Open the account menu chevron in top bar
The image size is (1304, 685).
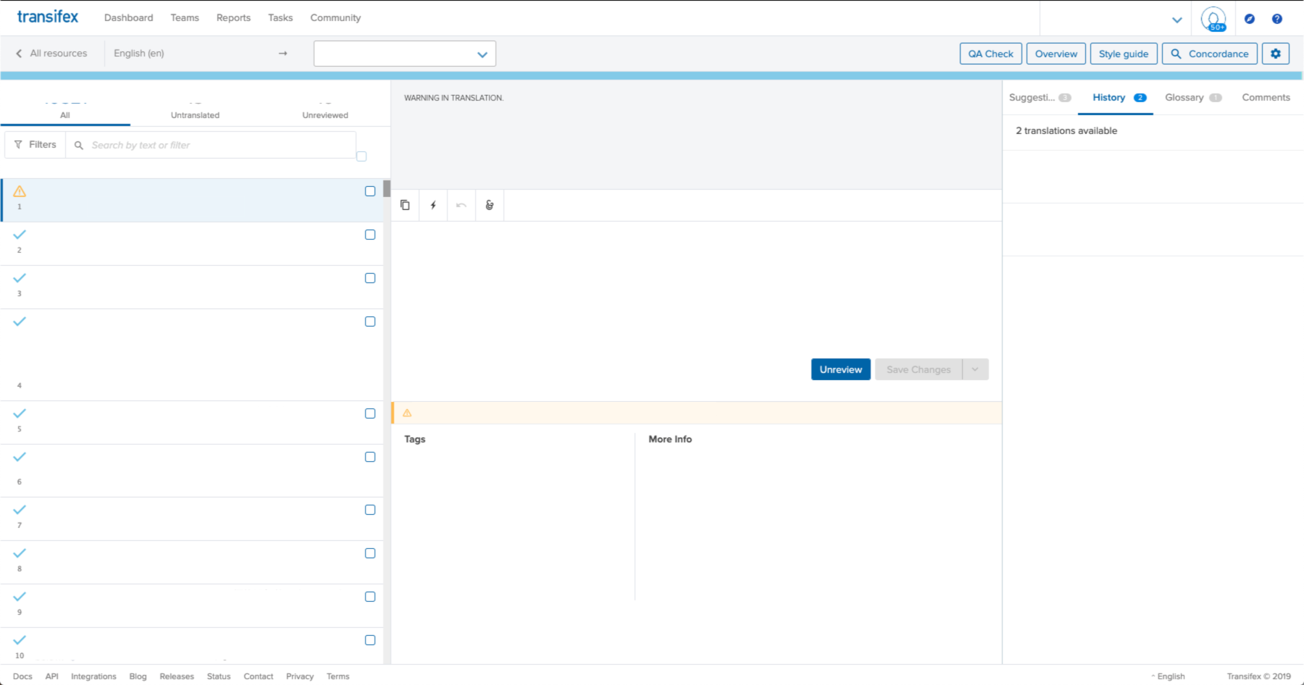1177,20
